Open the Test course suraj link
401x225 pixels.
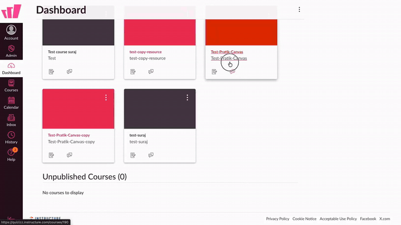62,52
